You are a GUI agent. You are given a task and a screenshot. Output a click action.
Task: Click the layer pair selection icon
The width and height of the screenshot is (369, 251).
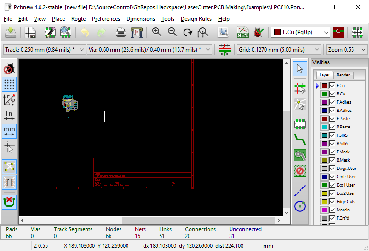click(338, 32)
